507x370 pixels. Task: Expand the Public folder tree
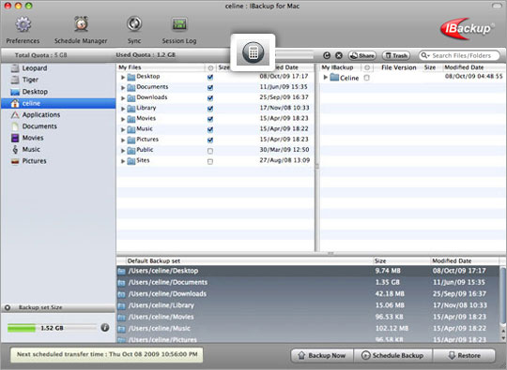tap(123, 151)
